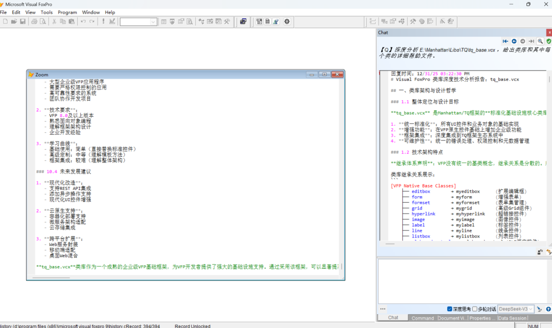Switch to the Document Vi... tab
Screen dimensions: 552x328
pyautogui.click(x=452, y=318)
